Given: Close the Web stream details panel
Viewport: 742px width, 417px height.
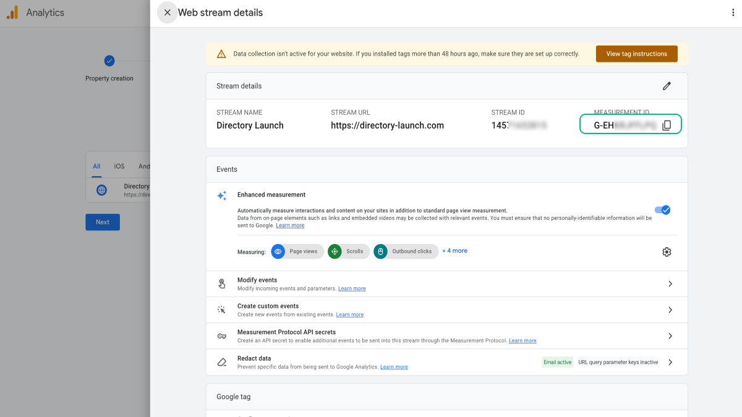Looking at the screenshot, I should (168, 12).
